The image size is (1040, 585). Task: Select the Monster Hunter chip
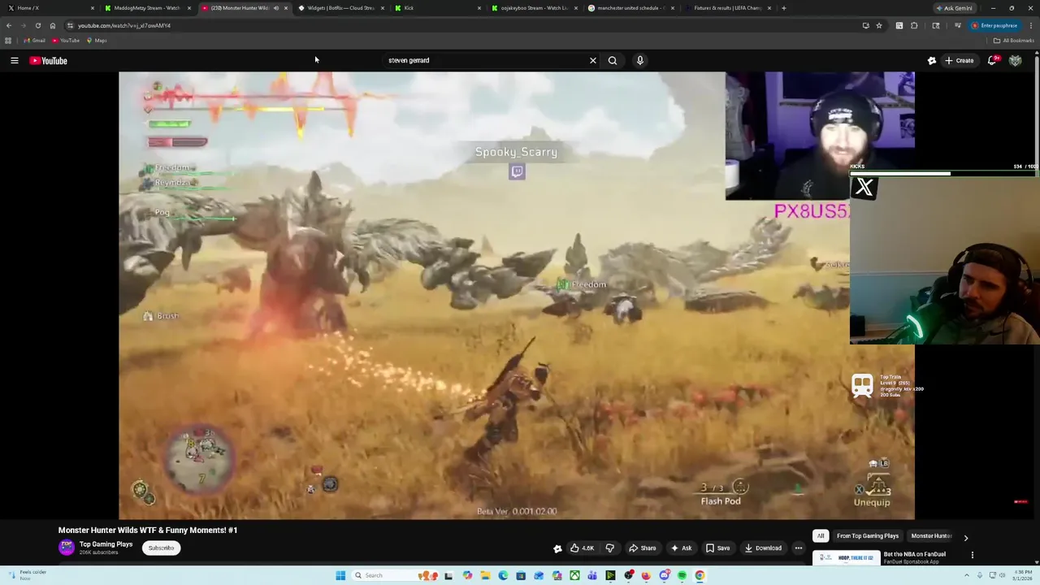point(931,536)
